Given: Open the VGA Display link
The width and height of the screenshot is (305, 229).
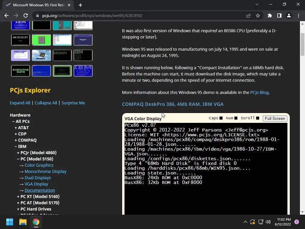Looking at the screenshot, I should point(36,184).
